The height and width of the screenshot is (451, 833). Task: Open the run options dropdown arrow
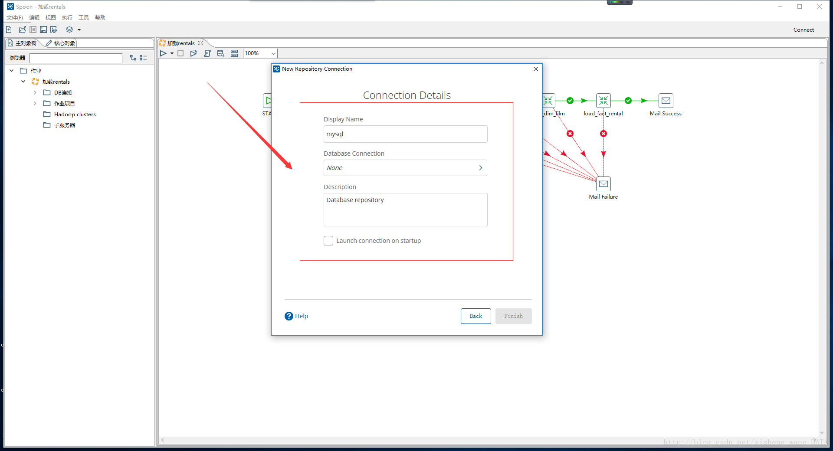[172, 53]
